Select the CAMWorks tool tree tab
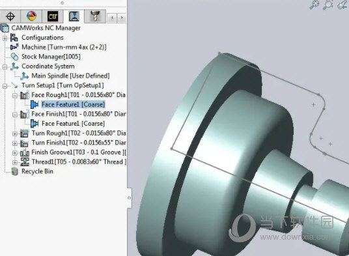 [x=95, y=16]
